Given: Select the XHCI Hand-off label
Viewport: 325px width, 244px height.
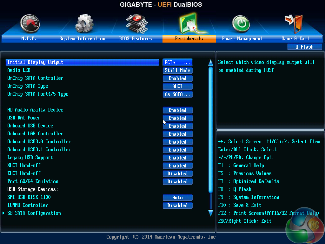Looking at the screenshot, I should click(24, 165).
